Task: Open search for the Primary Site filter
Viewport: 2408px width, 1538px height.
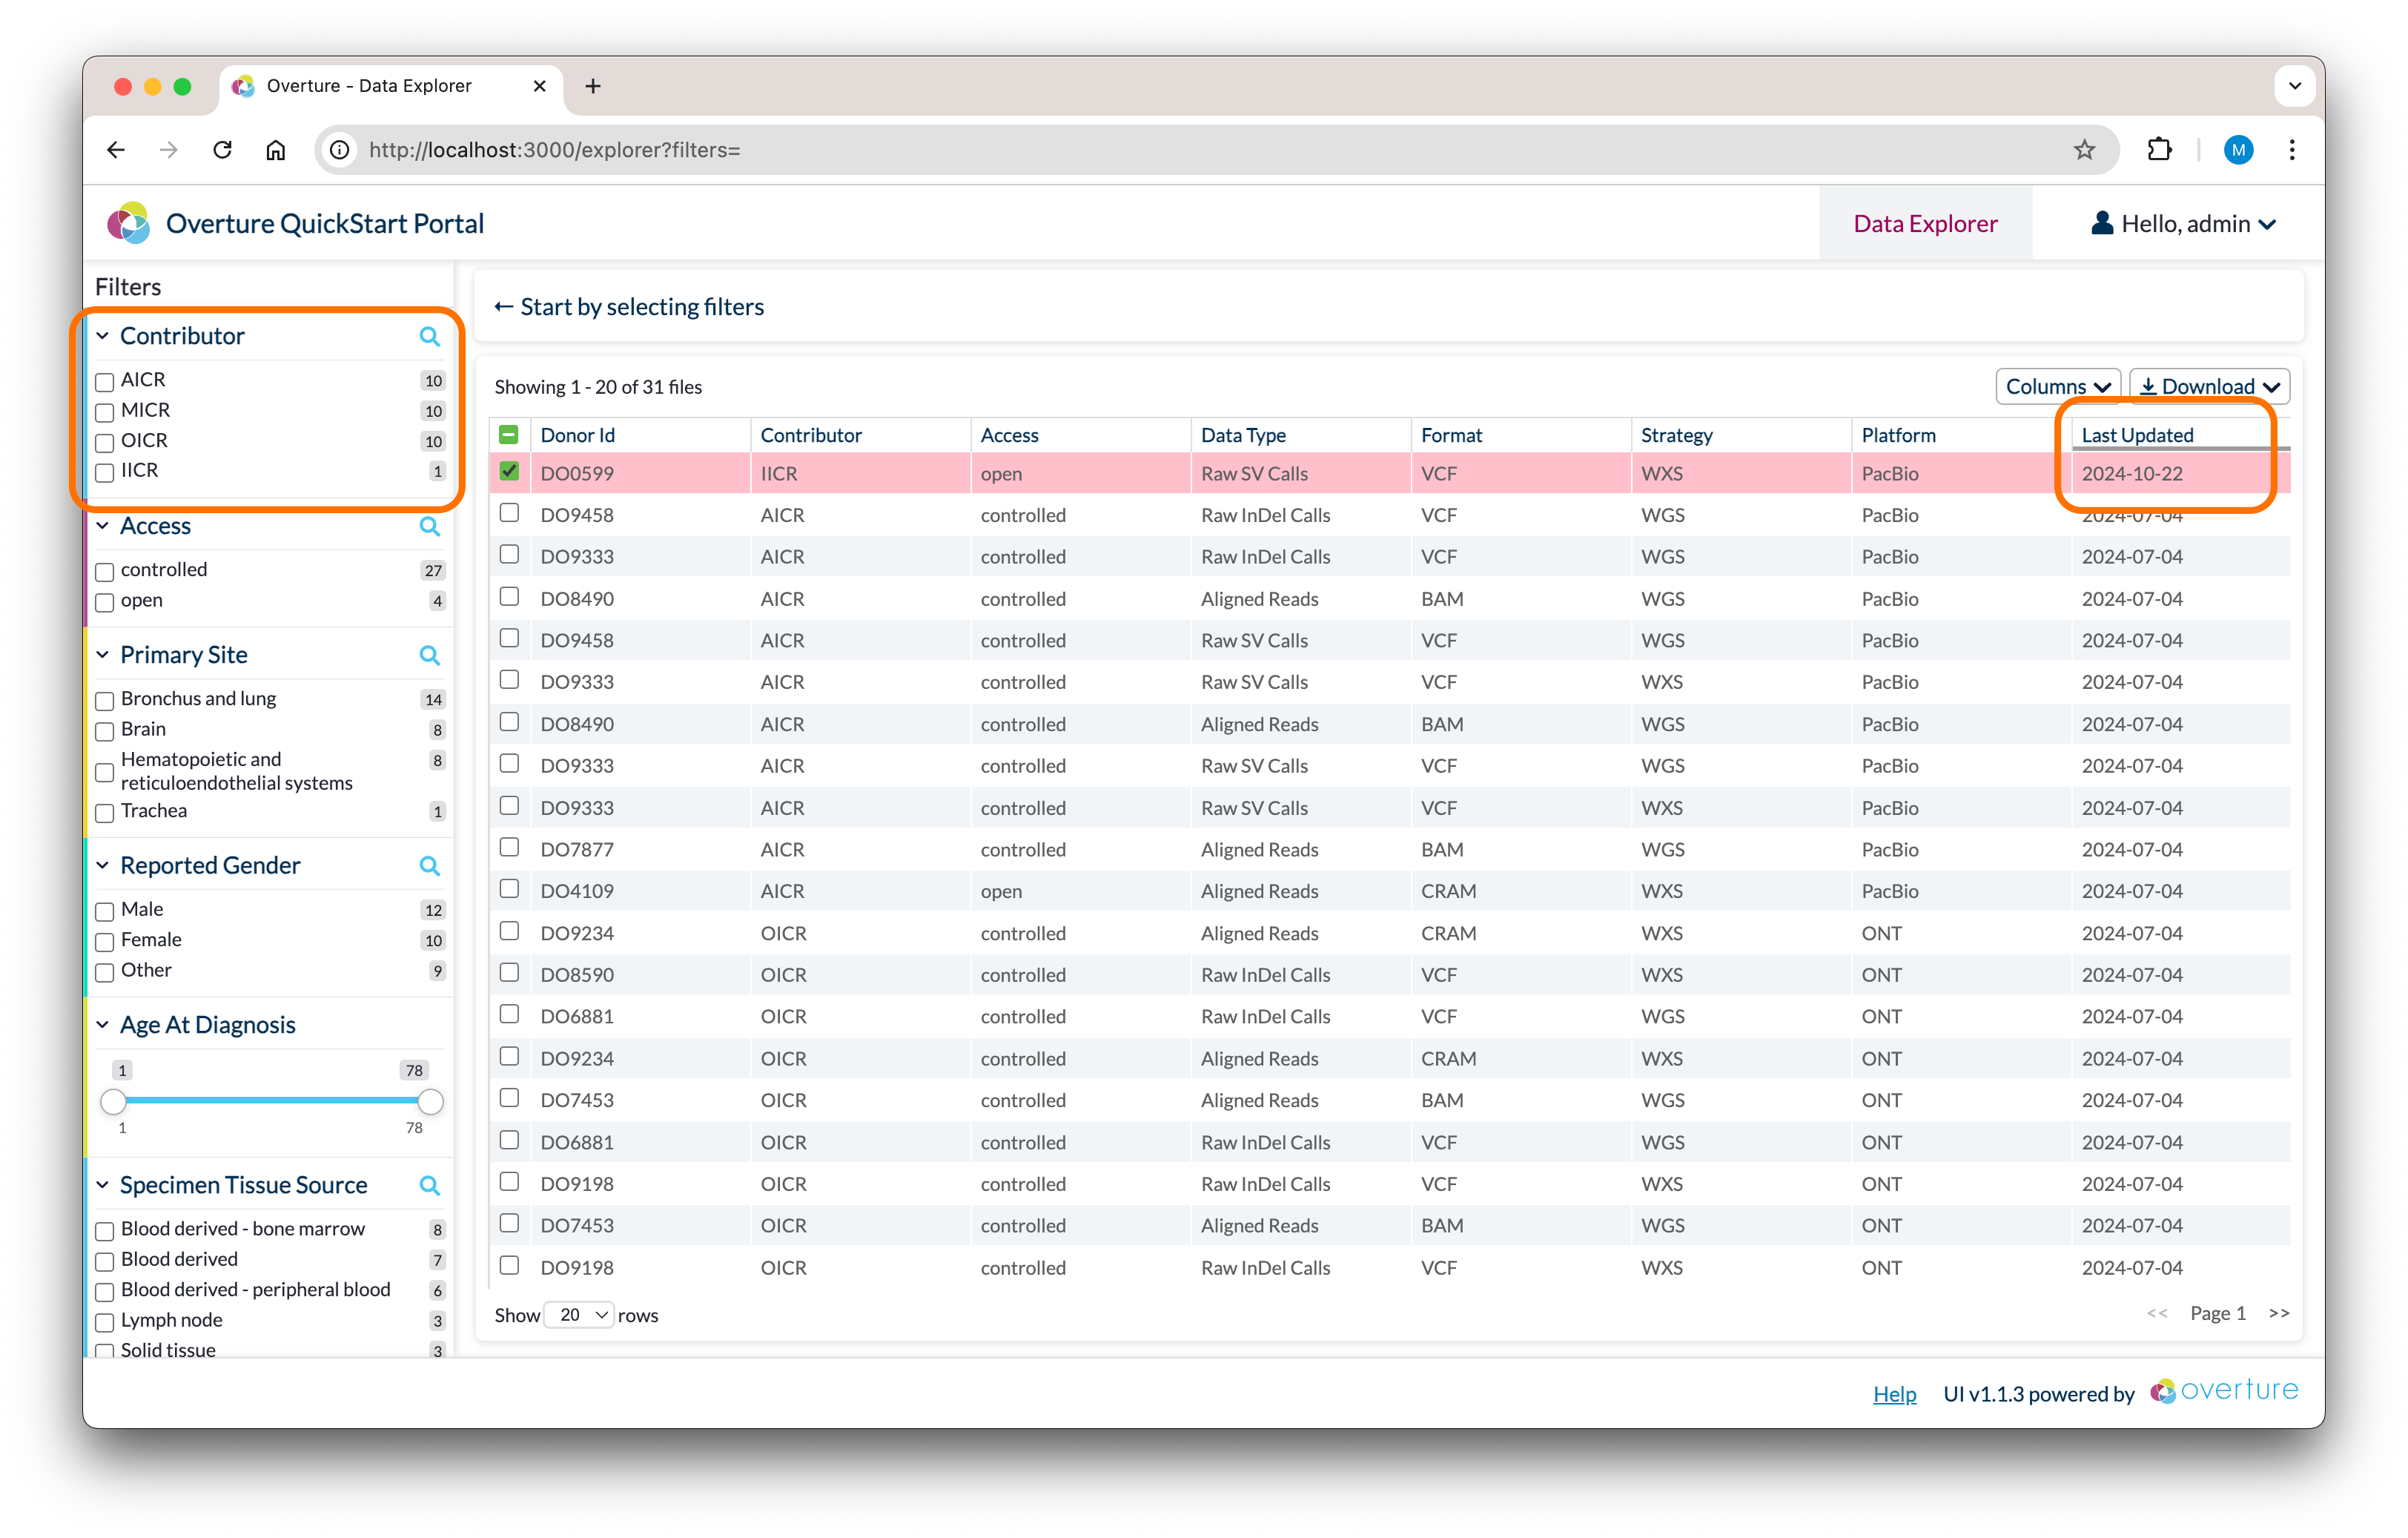Action: (x=429, y=656)
